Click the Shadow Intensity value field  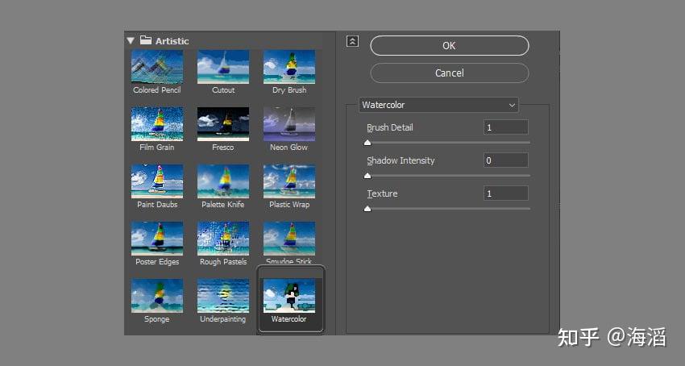tap(506, 160)
